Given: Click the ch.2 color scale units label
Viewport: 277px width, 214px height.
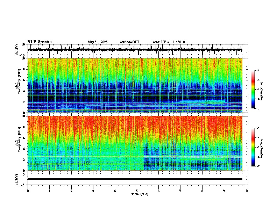Looking at the screenshot, I should pyautogui.click(x=262, y=149).
